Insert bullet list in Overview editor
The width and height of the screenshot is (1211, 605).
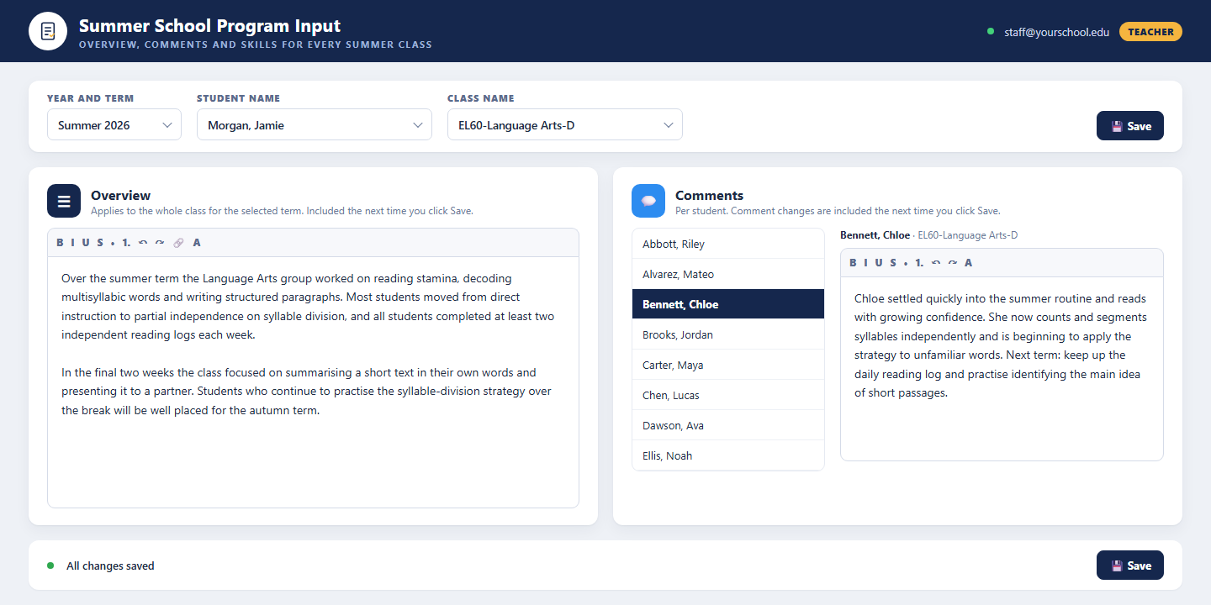[x=113, y=243]
